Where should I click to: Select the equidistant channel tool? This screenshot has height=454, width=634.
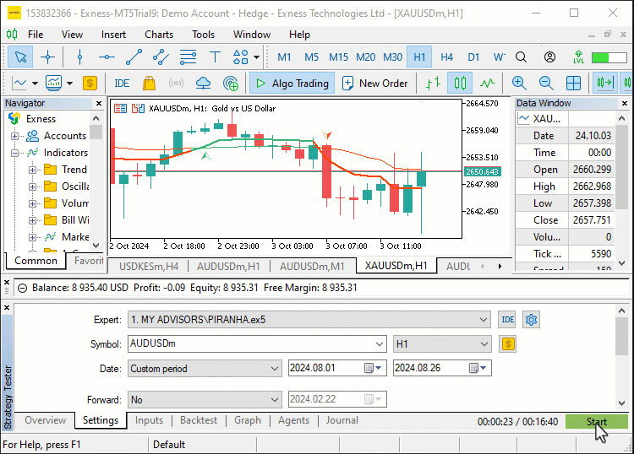coord(161,57)
